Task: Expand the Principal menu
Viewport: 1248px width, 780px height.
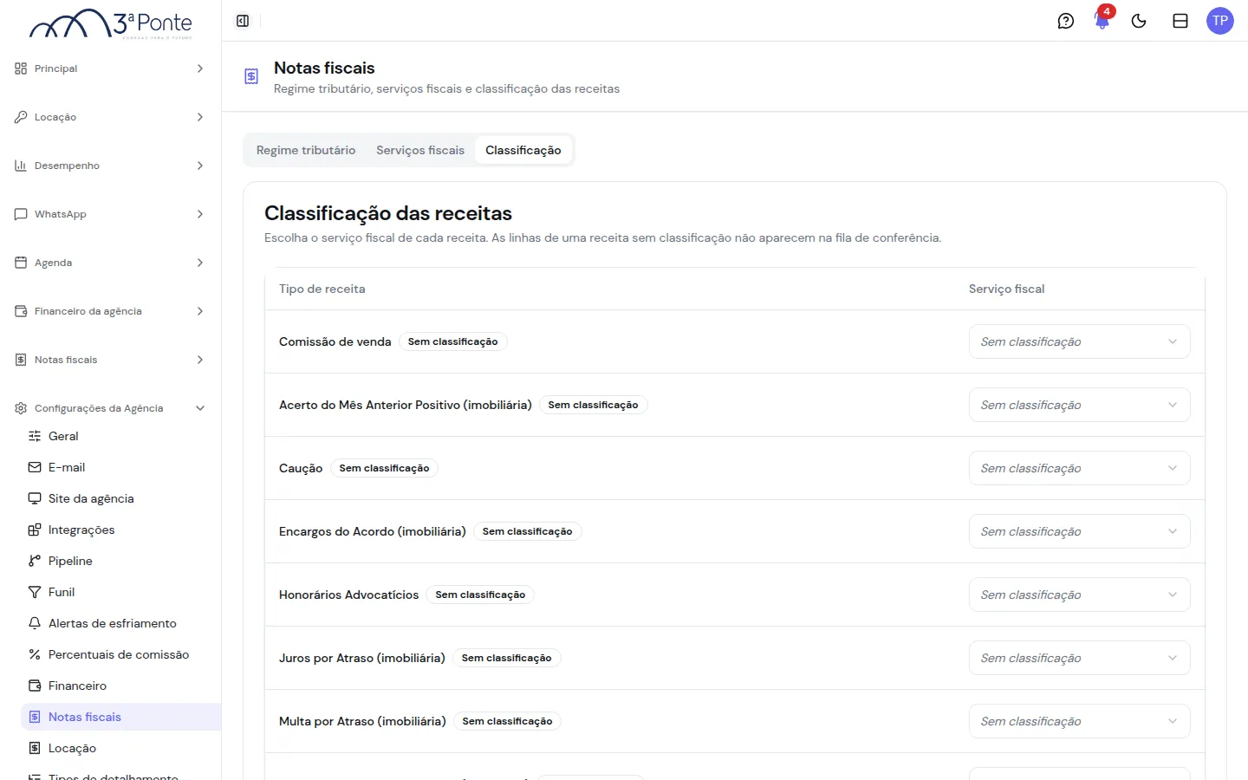Action: [x=110, y=68]
